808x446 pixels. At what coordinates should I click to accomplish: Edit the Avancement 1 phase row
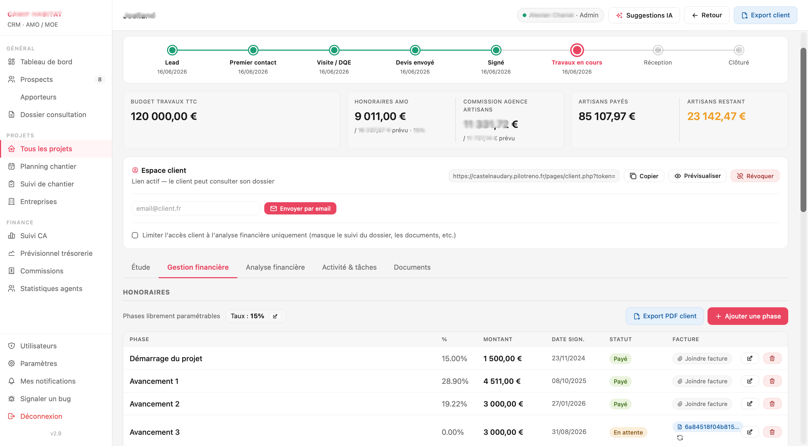coord(750,381)
